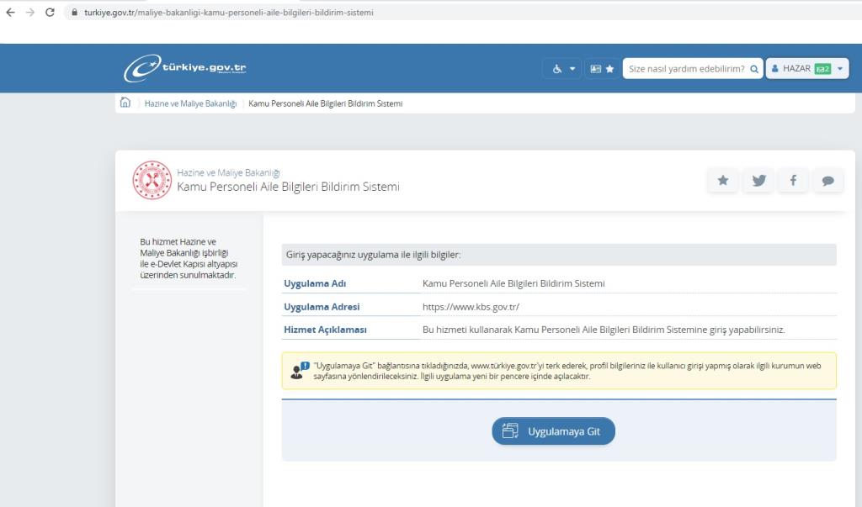Image resolution: width=862 pixels, height=507 pixels.
Task: Open the accessibility wheelchair menu
Action: [x=563, y=69]
